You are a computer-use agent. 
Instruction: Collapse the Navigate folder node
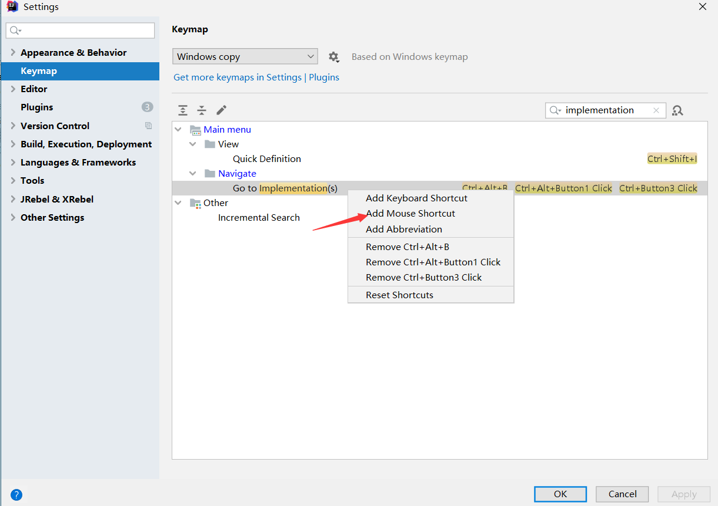(192, 173)
